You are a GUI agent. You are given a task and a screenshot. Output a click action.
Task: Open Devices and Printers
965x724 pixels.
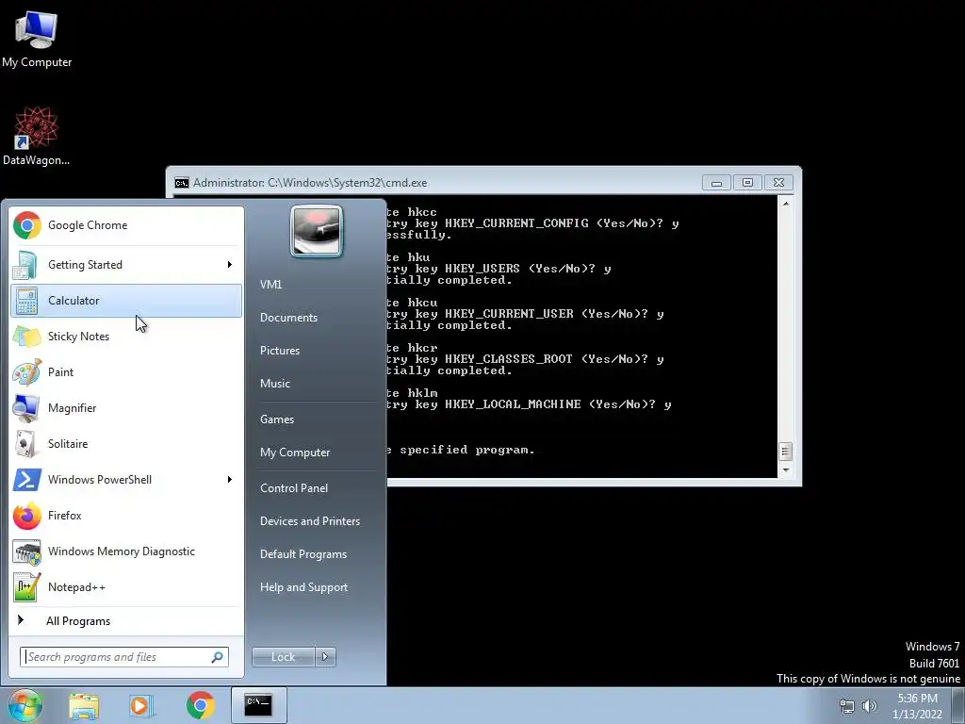pos(309,521)
